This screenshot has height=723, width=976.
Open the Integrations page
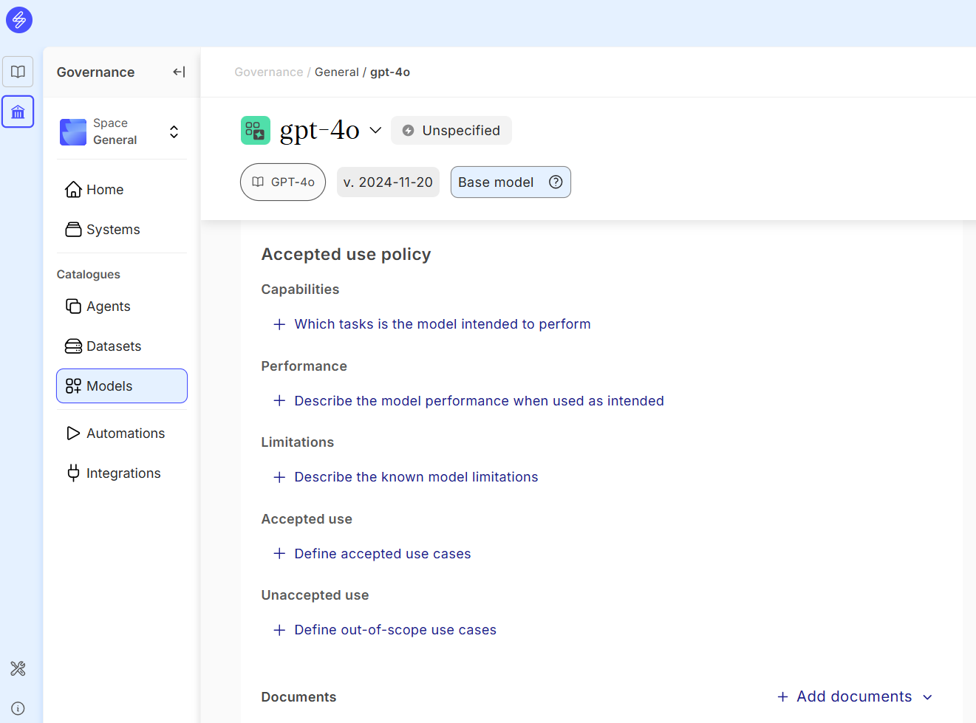point(123,473)
